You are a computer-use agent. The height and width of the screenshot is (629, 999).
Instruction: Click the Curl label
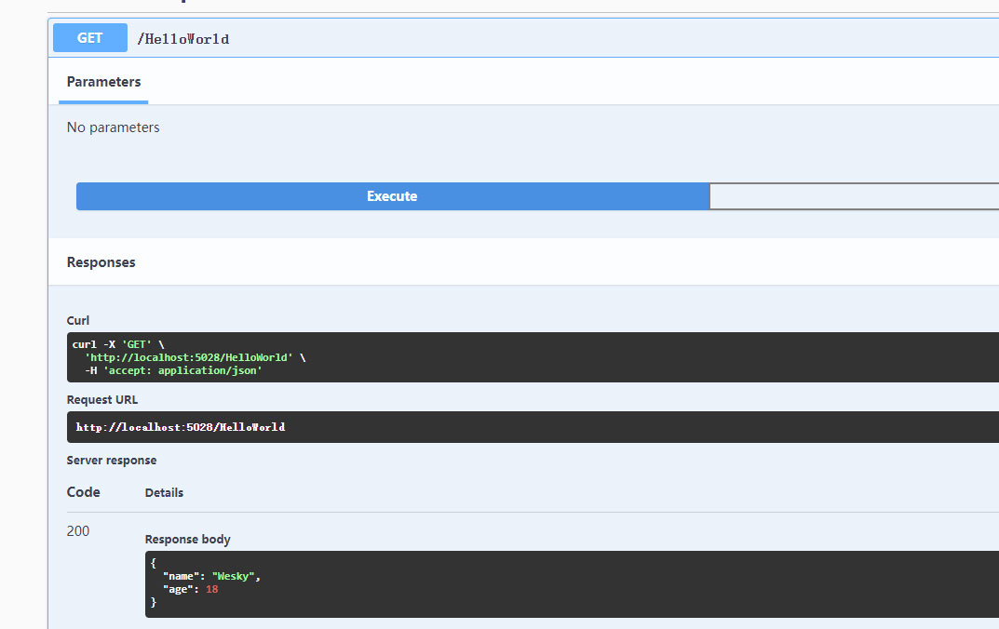coord(78,320)
